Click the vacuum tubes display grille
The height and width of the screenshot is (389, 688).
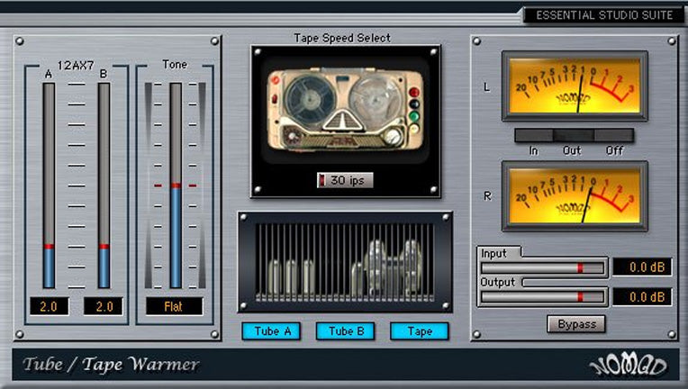[345, 262]
